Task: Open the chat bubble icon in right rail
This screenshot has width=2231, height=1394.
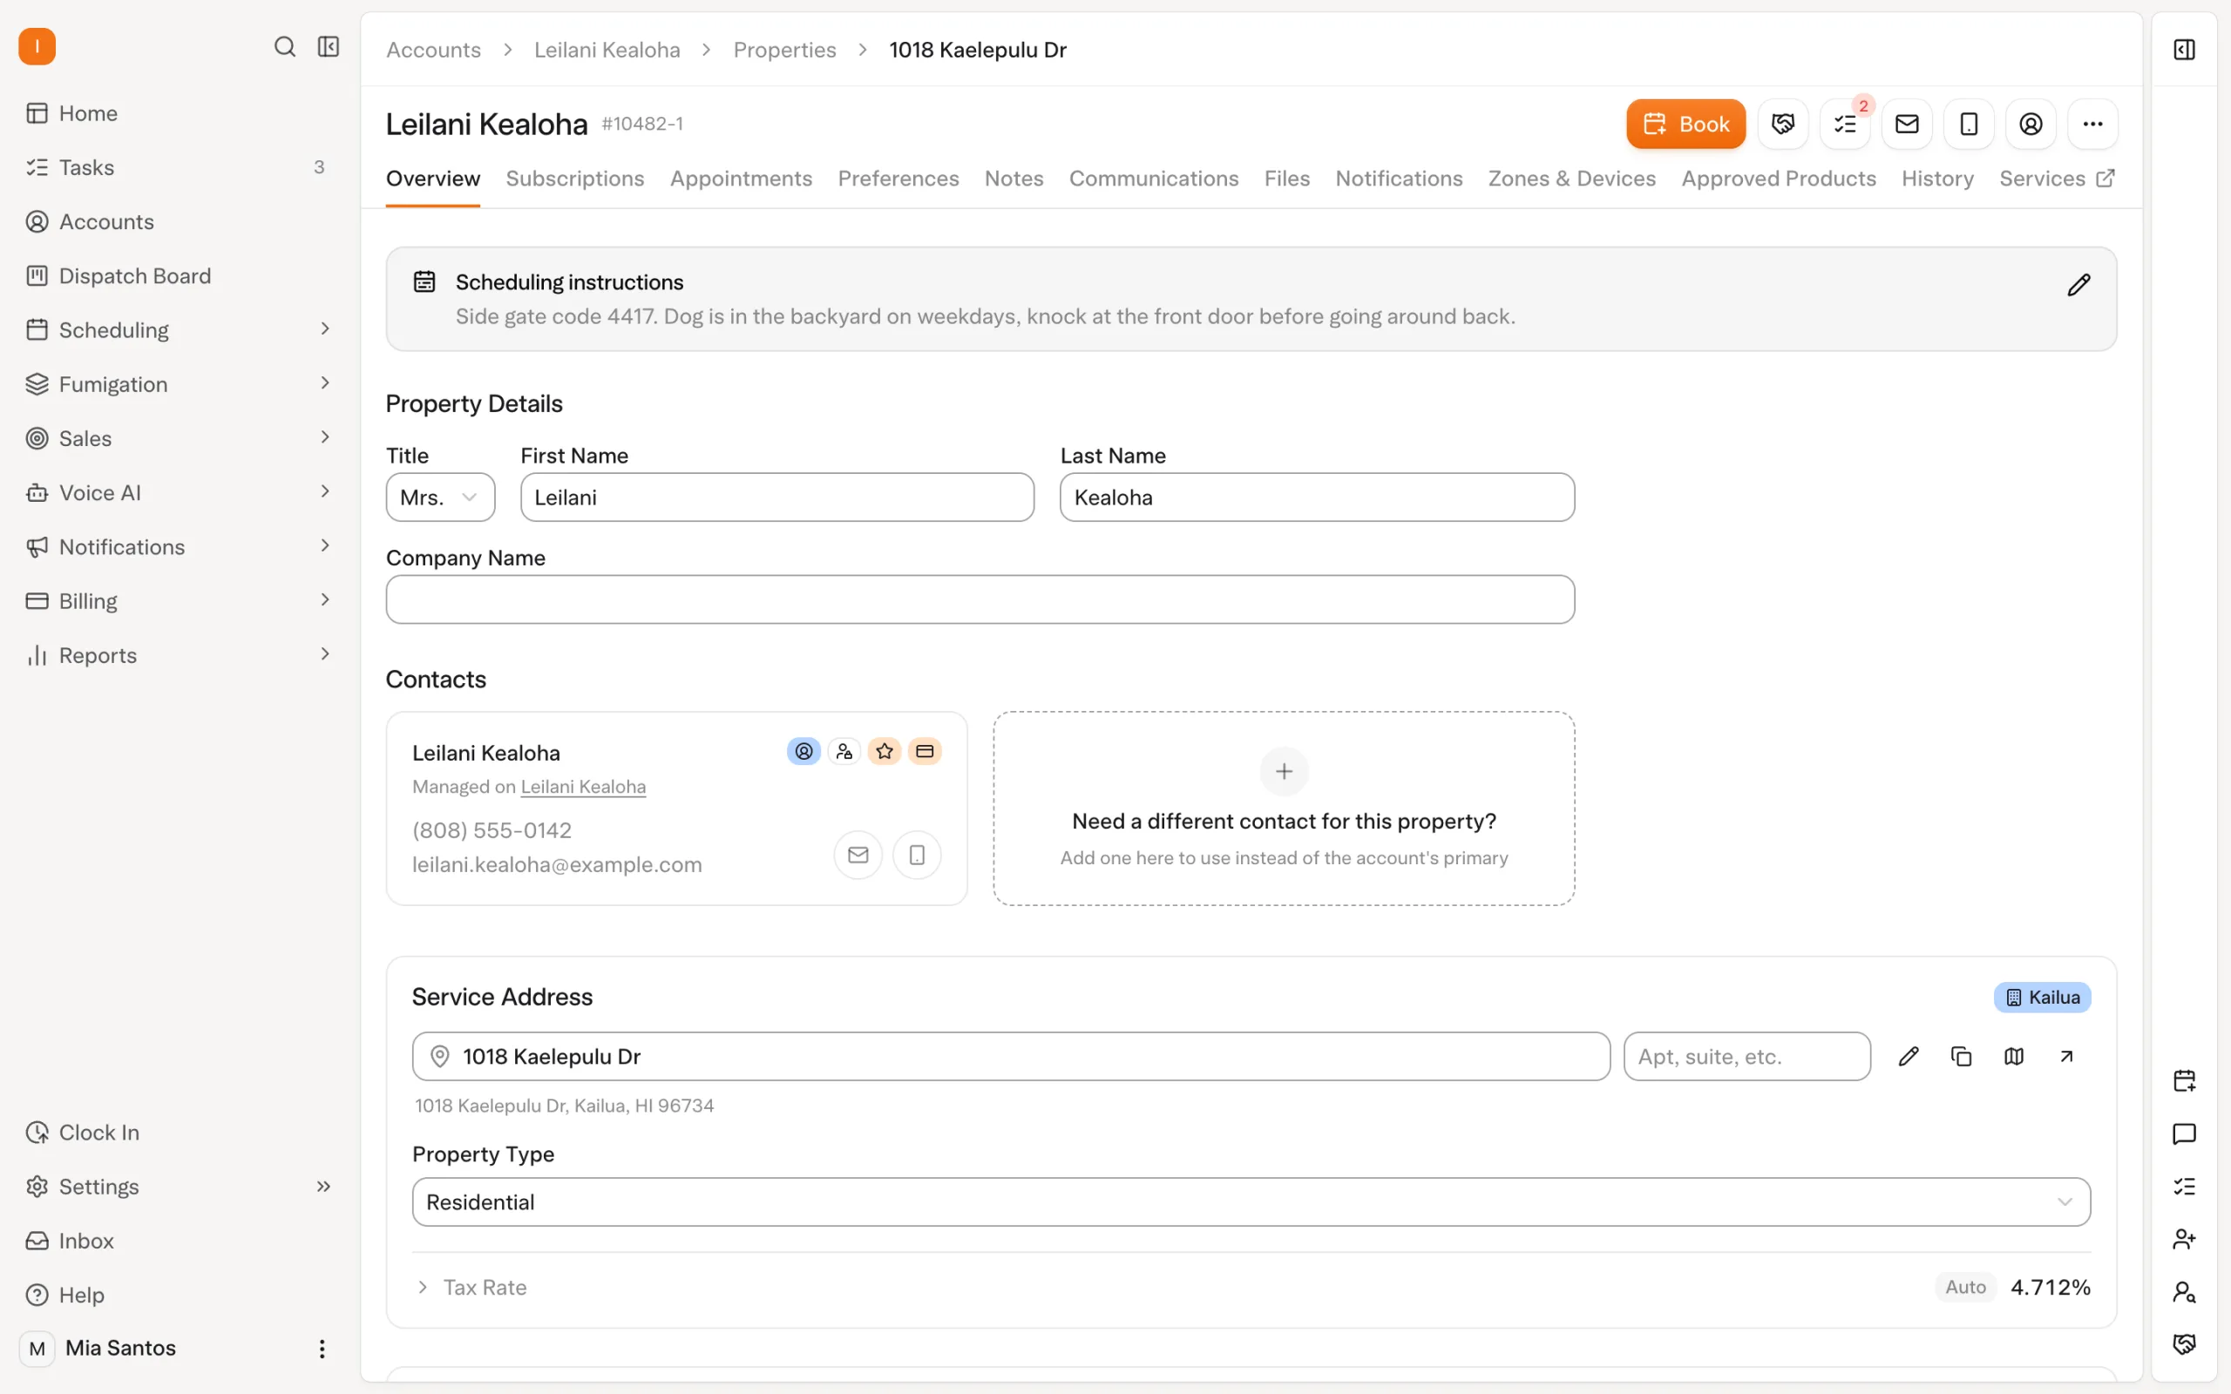Action: pos(2184,1133)
